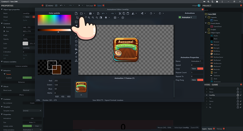Viewport: 243px width, 131px height.
Task: Rotate image counter-clockwise
Action: click(x=151, y=13)
